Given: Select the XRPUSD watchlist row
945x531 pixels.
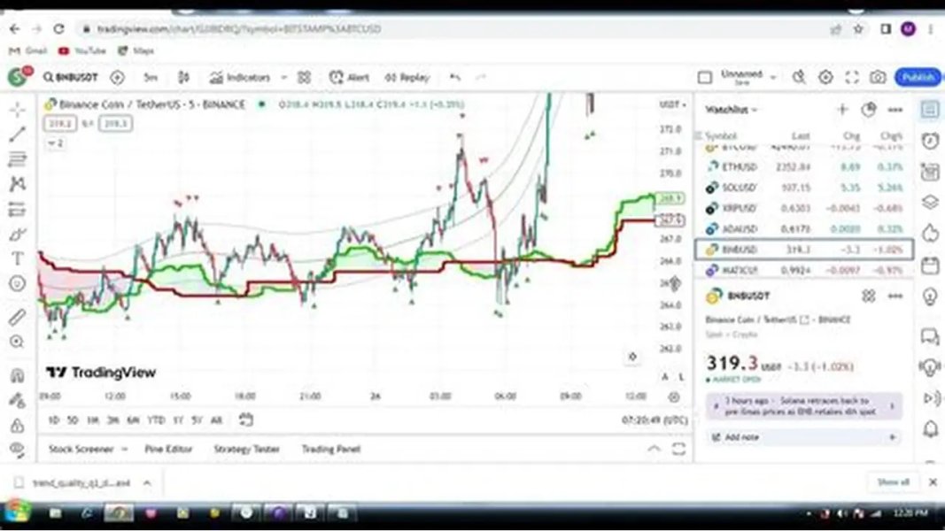Looking at the screenshot, I should 804,208.
